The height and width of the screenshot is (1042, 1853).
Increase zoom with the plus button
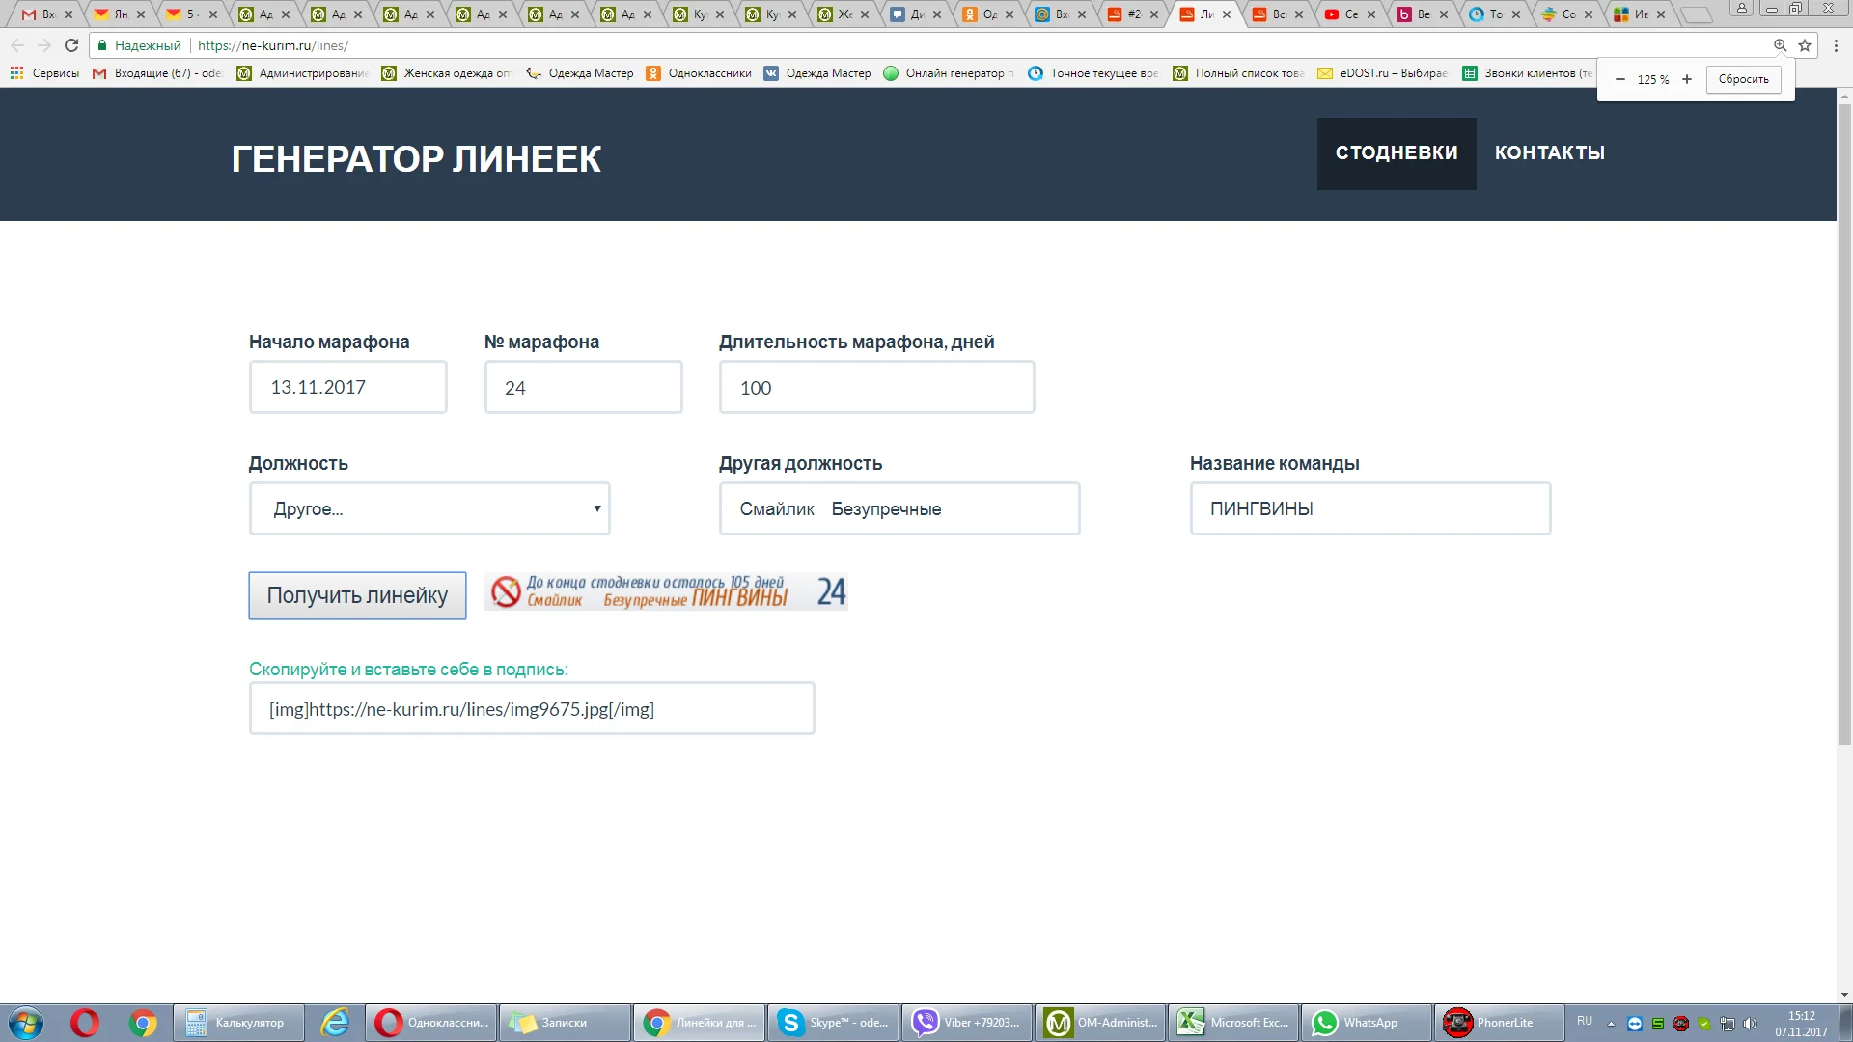[x=1687, y=79]
